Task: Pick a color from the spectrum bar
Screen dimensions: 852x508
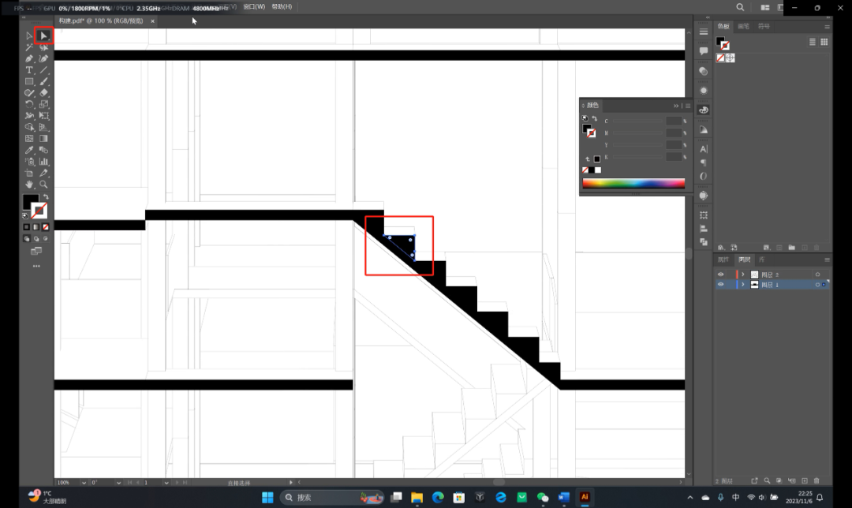Action: pyautogui.click(x=633, y=183)
